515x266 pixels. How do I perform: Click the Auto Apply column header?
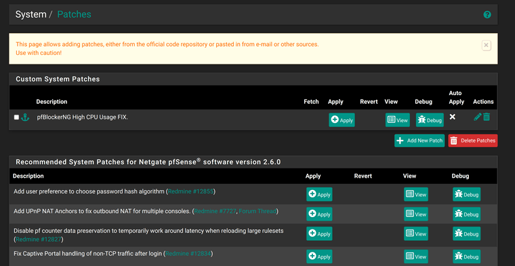pos(457,97)
